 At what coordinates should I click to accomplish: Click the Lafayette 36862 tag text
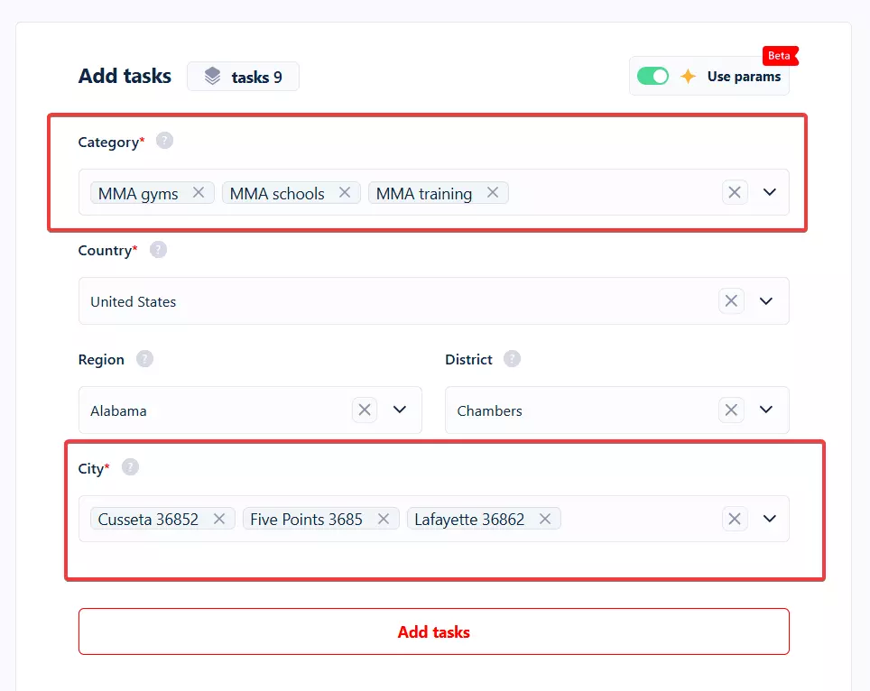[x=469, y=519]
